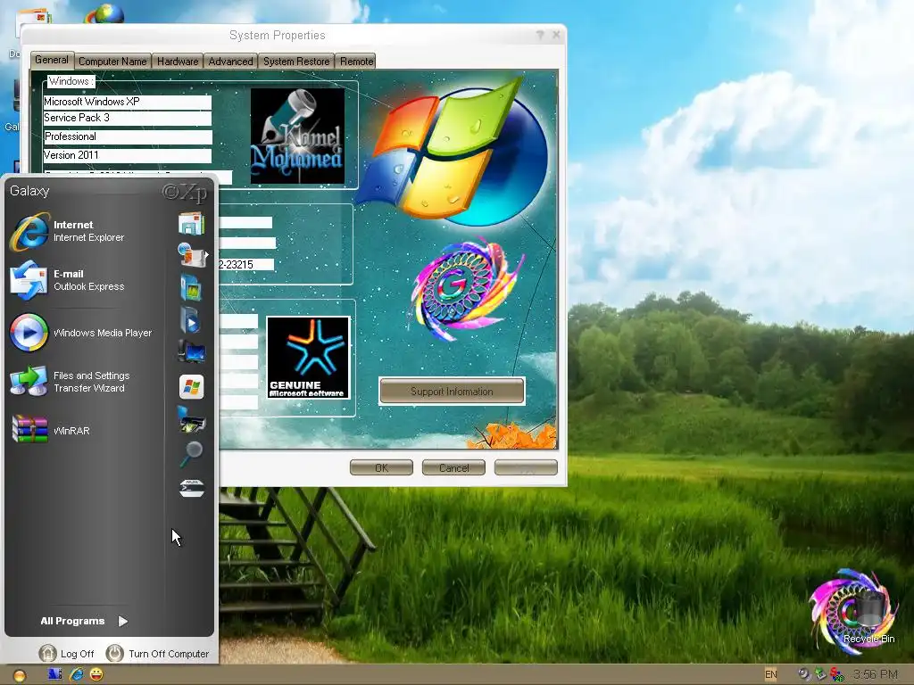The height and width of the screenshot is (685, 914).
Task: Select the General tab
Action: (x=51, y=60)
